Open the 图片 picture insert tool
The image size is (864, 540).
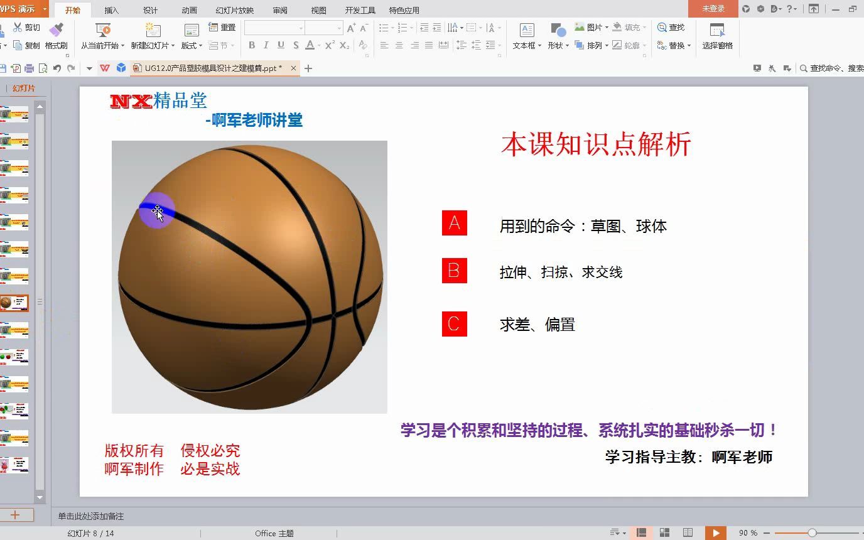tap(592, 27)
